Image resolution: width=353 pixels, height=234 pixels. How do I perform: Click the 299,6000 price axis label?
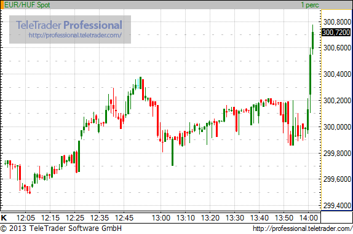click(x=337, y=179)
